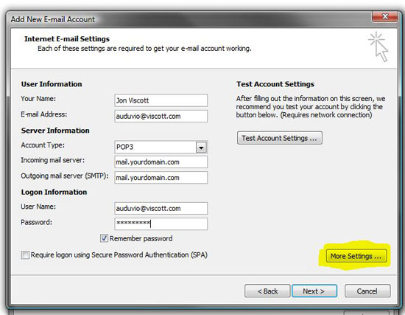Uncheck the Remember password checkbox
The width and height of the screenshot is (405, 315).
104,238
